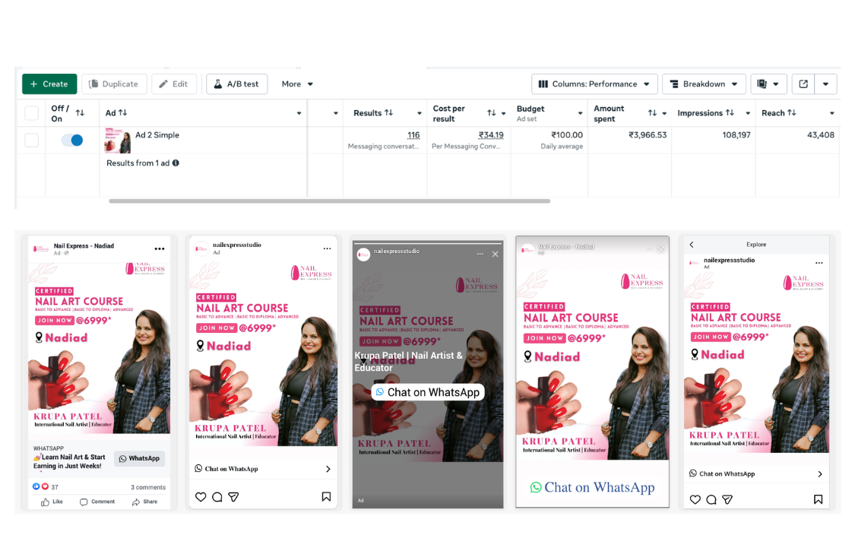The image size is (855, 551).
Task: Open the More dropdown menu
Action: (297, 84)
